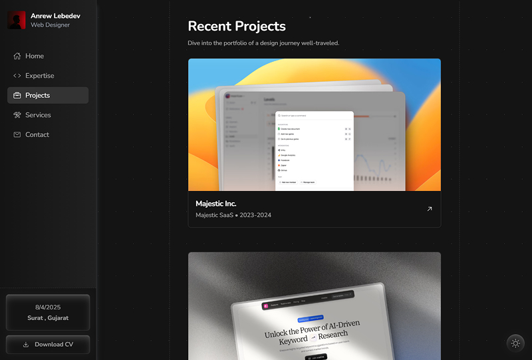Open Majestic Inc. project via arrow icon
The width and height of the screenshot is (532, 360).
click(x=430, y=209)
